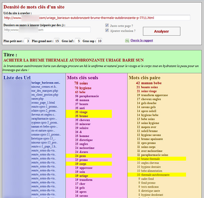Click the top keyword 'soins' with 78 hits

click(83, 83)
